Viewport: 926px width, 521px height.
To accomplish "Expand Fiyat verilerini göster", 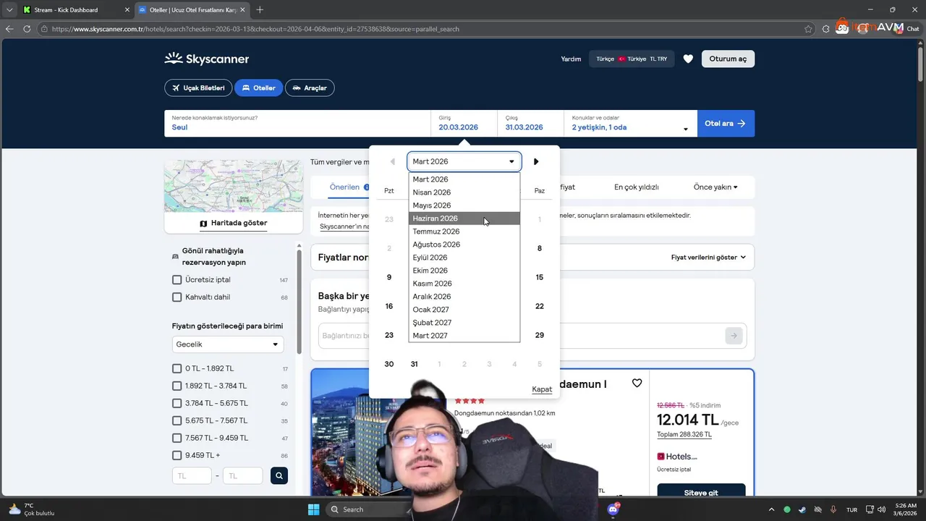I will tap(708, 257).
